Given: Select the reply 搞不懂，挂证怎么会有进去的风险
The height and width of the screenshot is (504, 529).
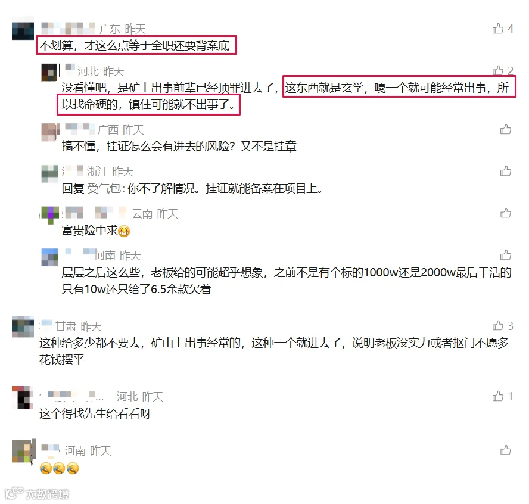Looking at the screenshot, I should (x=179, y=146).
